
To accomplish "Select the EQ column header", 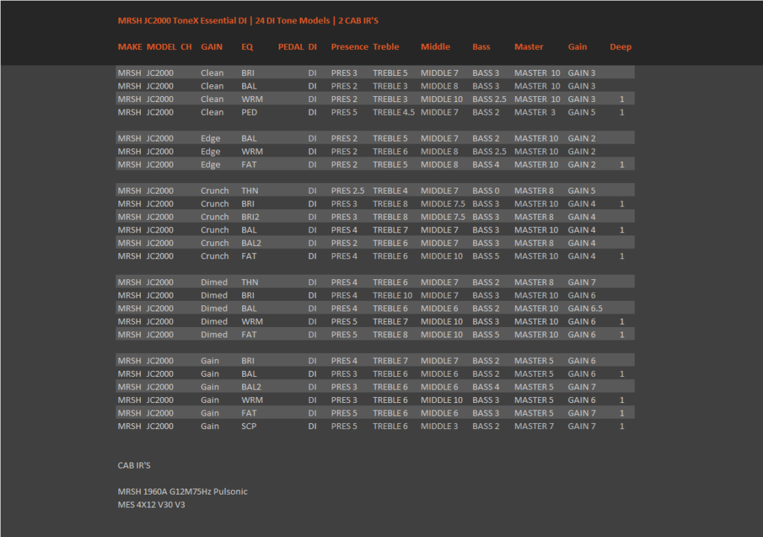I will [x=247, y=47].
